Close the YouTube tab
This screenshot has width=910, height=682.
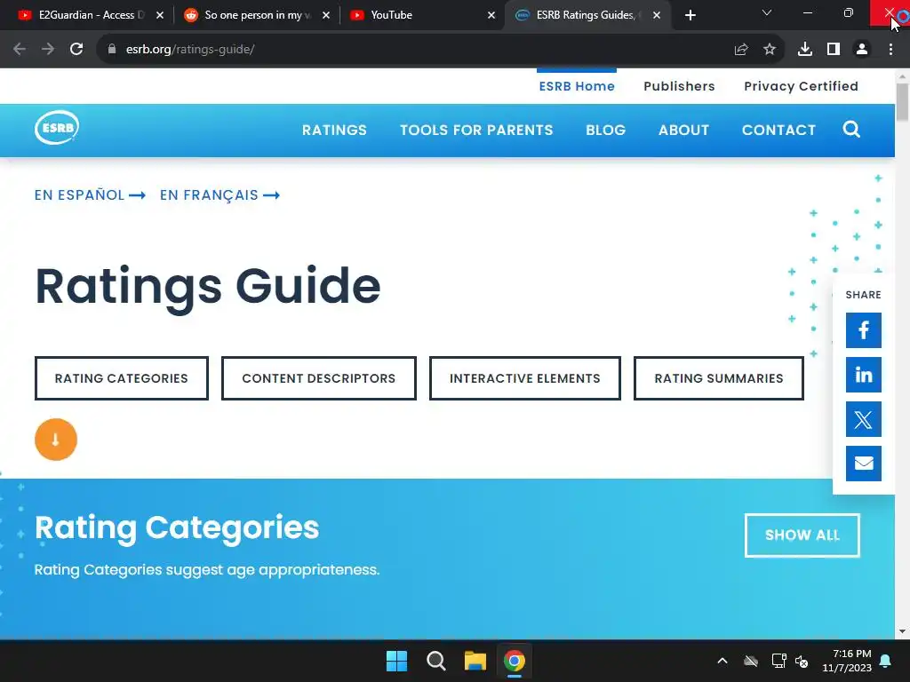tap(491, 15)
